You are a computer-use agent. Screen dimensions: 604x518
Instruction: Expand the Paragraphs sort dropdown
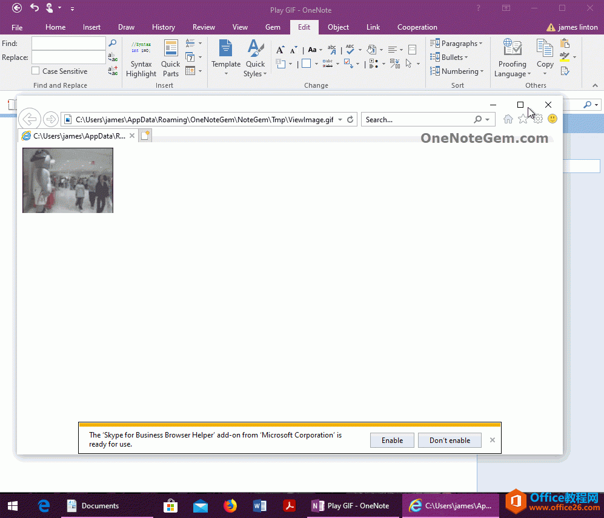[456, 44]
